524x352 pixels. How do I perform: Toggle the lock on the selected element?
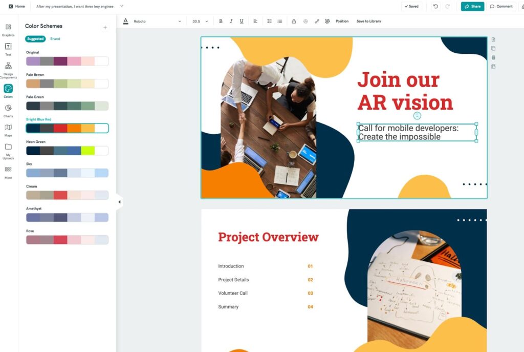(294, 21)
